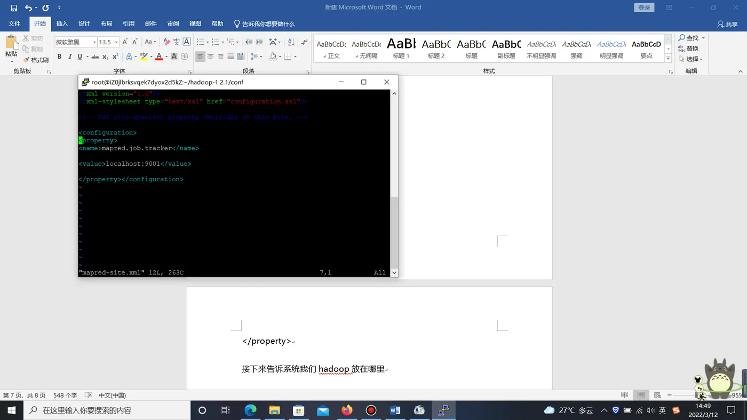Apply the 标题 1 heading style
Image resolution: width=747 pixels, height=420 pixels.
(x=401, y=48)
